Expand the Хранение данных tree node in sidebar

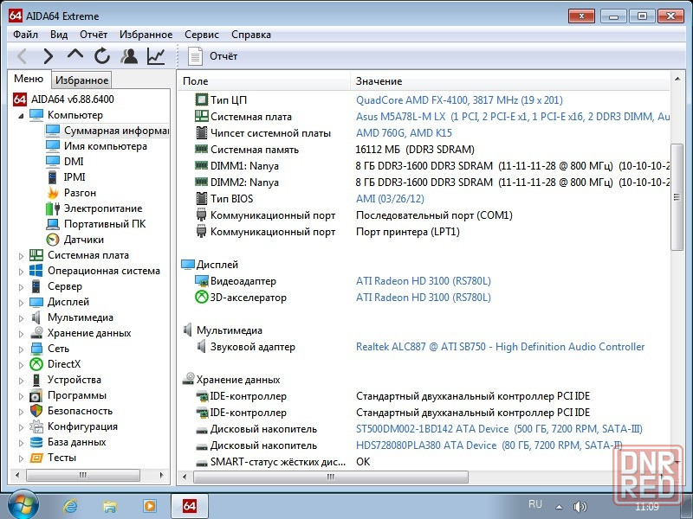pyautogui.click(x=21, y=334)
